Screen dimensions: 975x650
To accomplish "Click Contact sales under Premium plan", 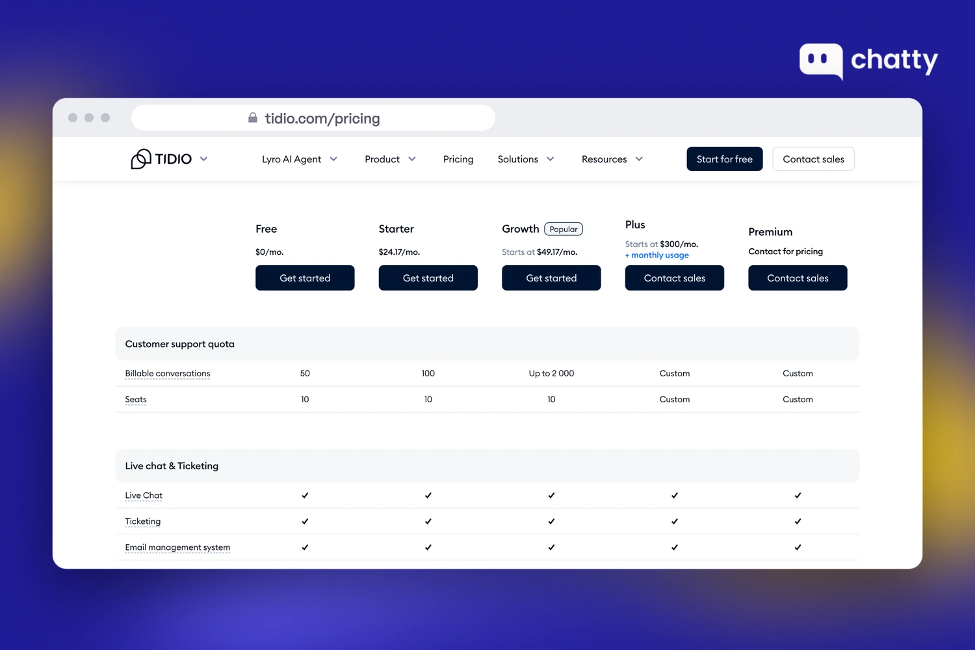I will pos(798,278).
